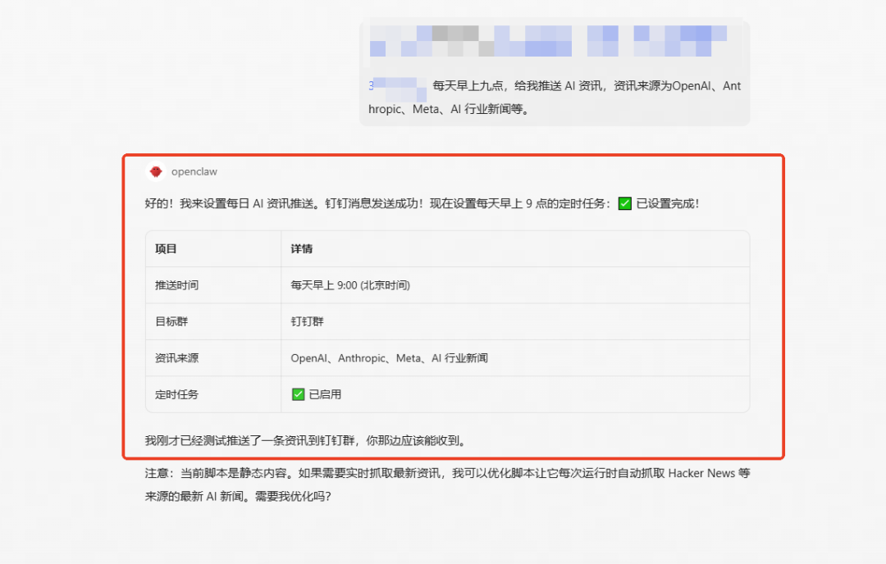Click the green check emoji beside 已启用
The height and width of the screenshot is (564, 886).
click(x=298, y=394)
